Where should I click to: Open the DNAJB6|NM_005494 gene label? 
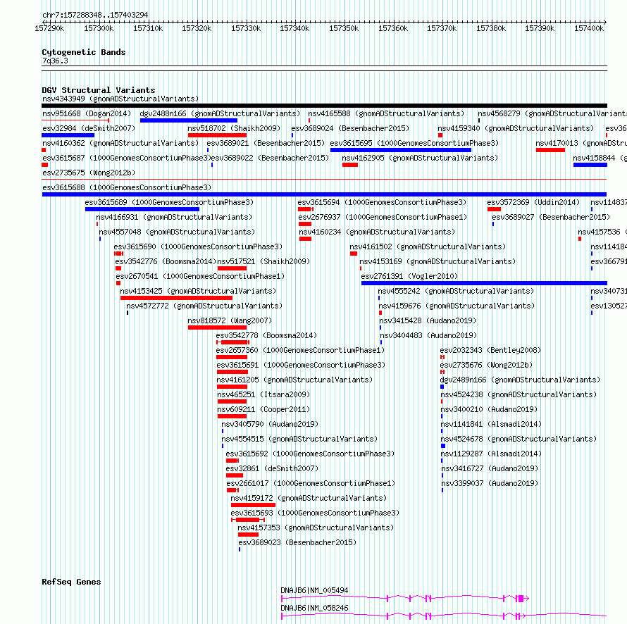coord(314,590)
